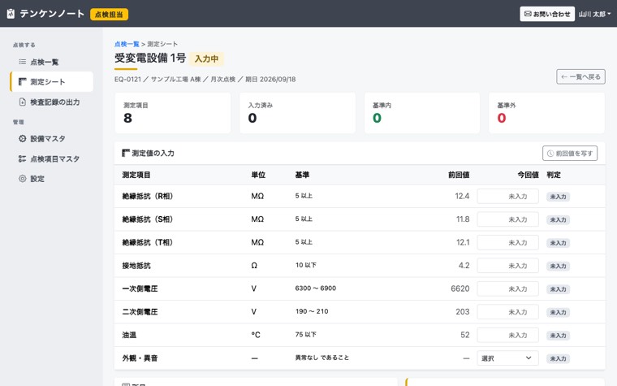Open 設備マスタ in the sidebar
Viewport: 617px width, 386px height.
pos(52,139)
